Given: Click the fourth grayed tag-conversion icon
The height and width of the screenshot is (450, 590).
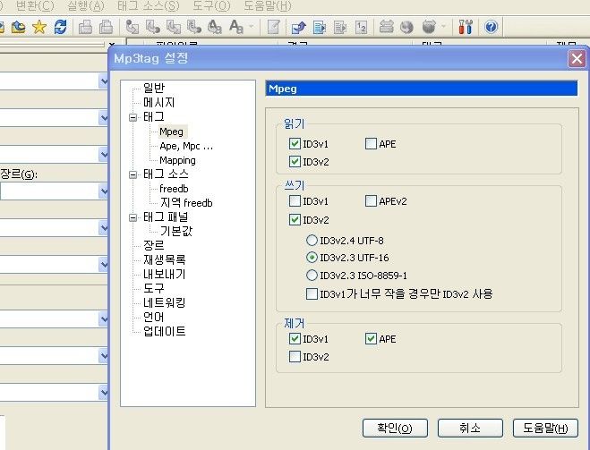Looking at the screenshot, I should pyautogui.click(x=193, y=27).
